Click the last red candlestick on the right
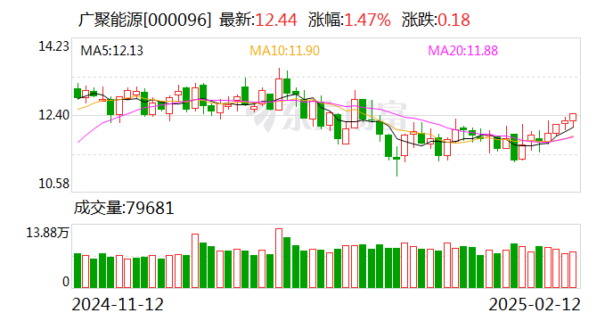Screen dimensions: 613x321 [x=573, y=118]
